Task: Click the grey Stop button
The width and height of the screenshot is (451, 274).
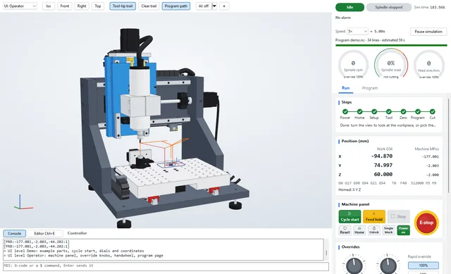Action: coord(398,216)
